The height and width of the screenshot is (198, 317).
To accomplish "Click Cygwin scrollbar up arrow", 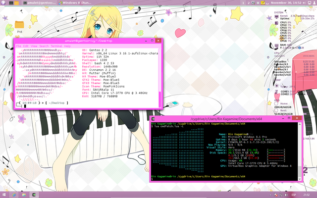I will coord(300,124).
